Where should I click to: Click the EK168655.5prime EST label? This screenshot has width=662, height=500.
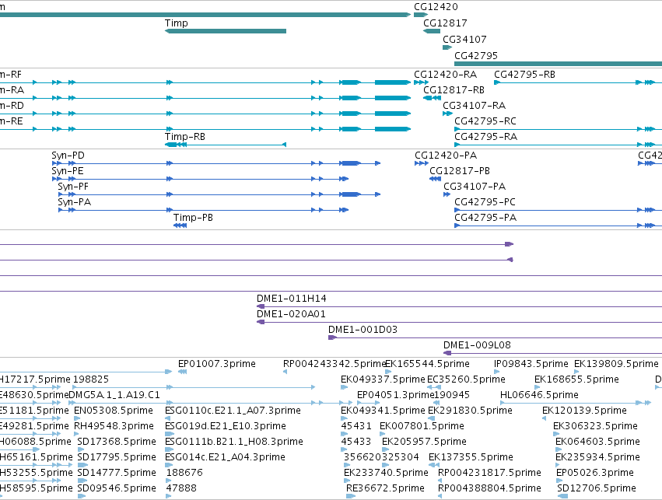[x=576, y=379]
